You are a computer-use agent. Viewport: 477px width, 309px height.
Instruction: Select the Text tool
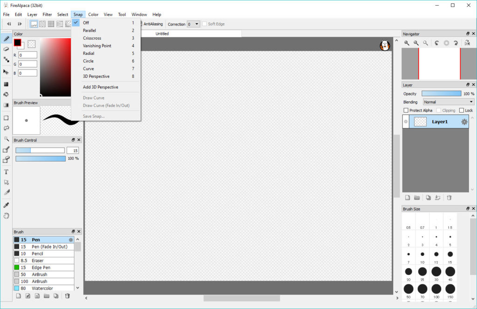[6, 172]
